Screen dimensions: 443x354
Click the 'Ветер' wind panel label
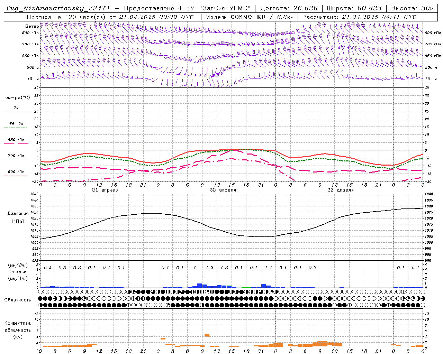click(32, 26)
